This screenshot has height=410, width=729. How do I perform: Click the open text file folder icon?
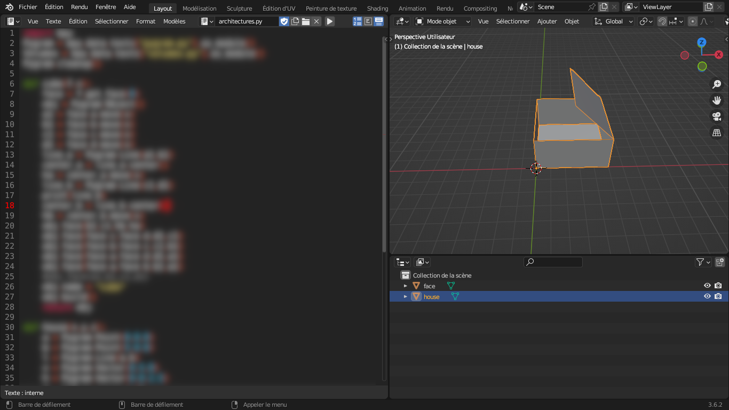click(306, 21)
